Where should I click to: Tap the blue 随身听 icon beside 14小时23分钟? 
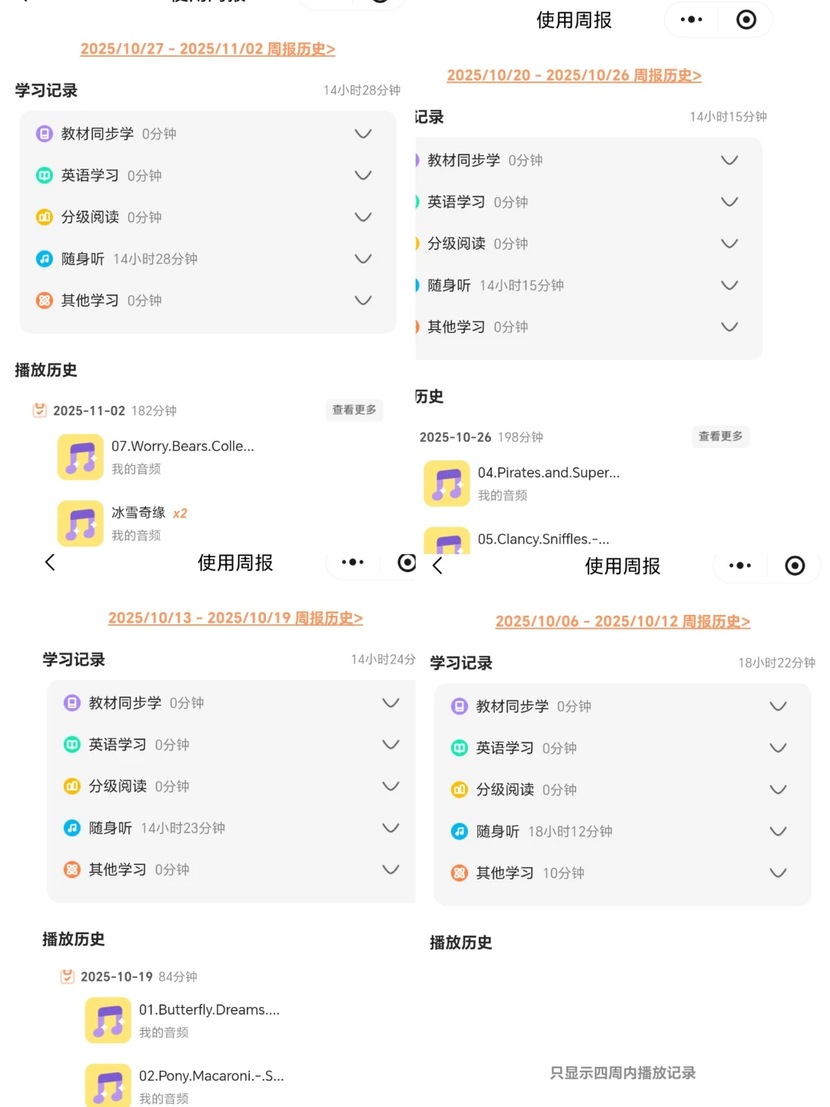pyautogui.click(x=72, y=828)
